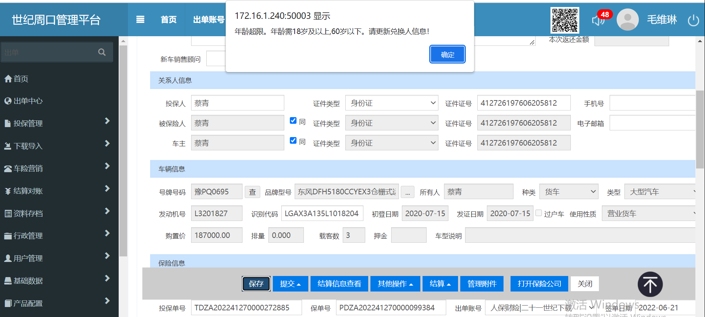Expand 用户管理 sidebar chevron arrow
The height and width of the screenshot is (317, 705).
pyautogui.click(x=107, y=256)
